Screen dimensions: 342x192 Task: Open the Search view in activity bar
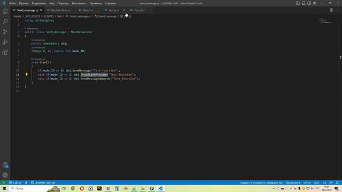click(5, 21)
